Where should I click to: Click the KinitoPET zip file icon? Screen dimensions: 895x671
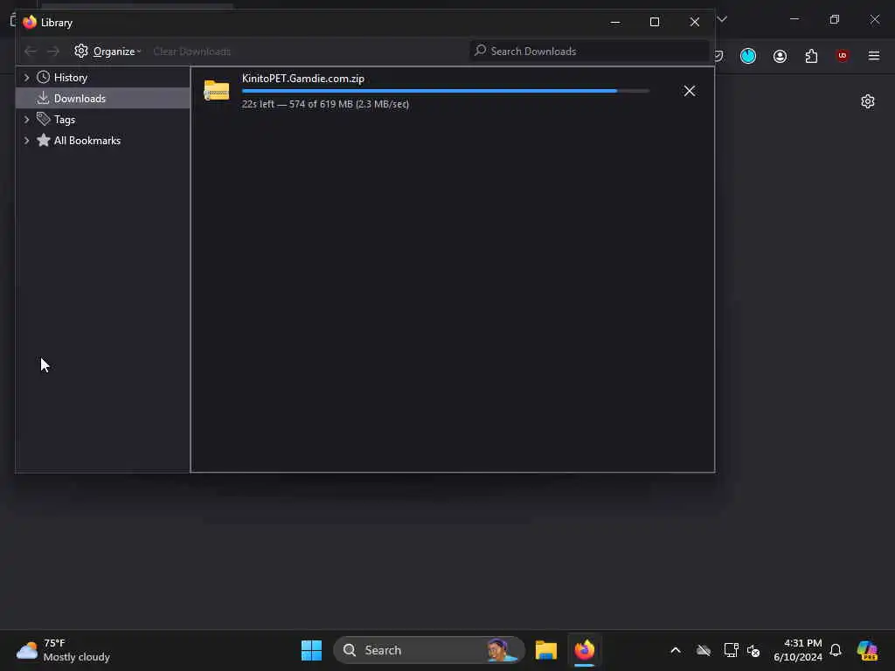[217, 91]
